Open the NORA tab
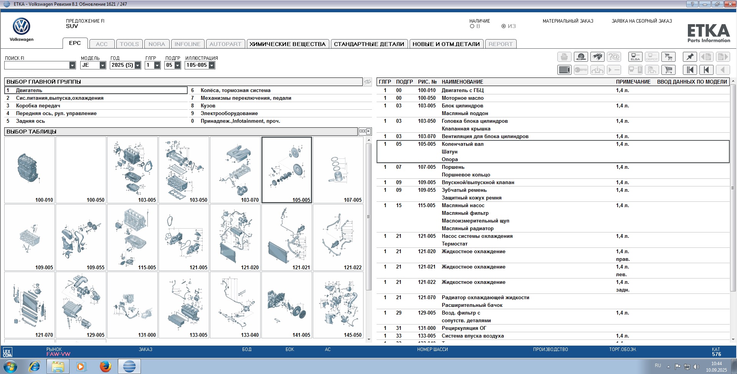 click(x=157, y=44)
